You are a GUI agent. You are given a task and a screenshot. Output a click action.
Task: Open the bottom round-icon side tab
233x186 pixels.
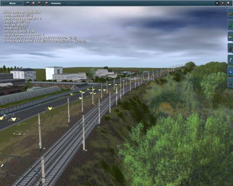(x=230, y=83)
